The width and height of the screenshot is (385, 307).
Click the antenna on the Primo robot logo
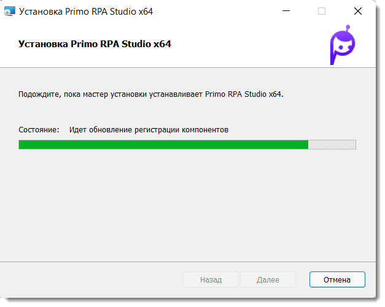tap(348, 29)
